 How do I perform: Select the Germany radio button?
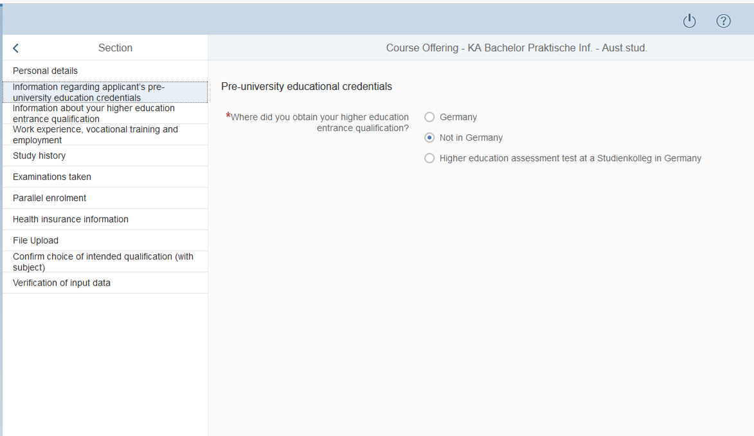click(429, 117)
